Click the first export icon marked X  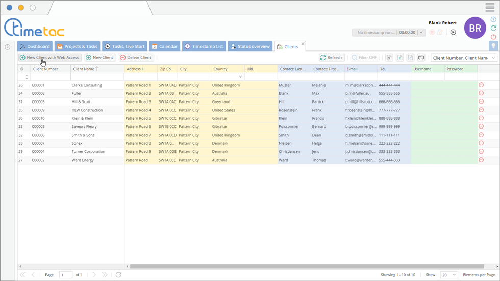pos(389,58)
